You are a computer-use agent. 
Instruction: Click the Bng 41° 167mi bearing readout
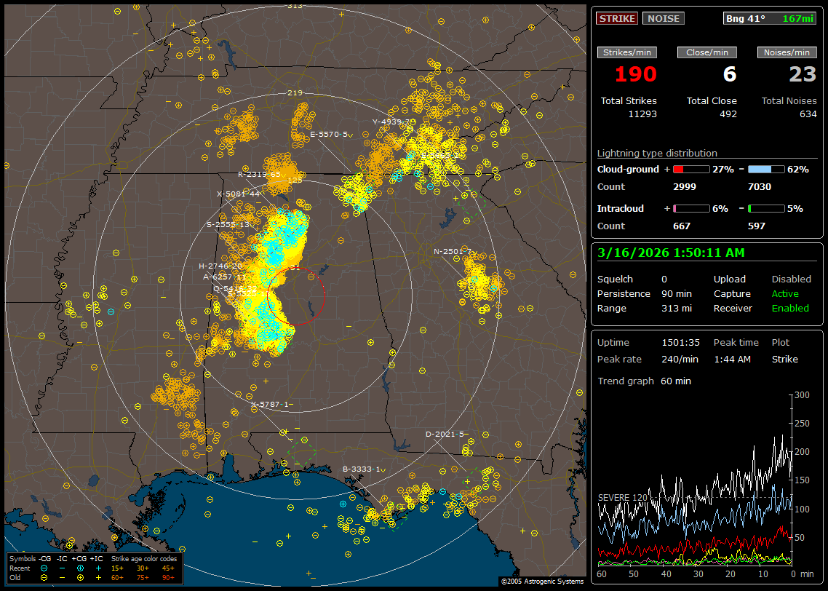pyautogui.click(x=770, y=18)
